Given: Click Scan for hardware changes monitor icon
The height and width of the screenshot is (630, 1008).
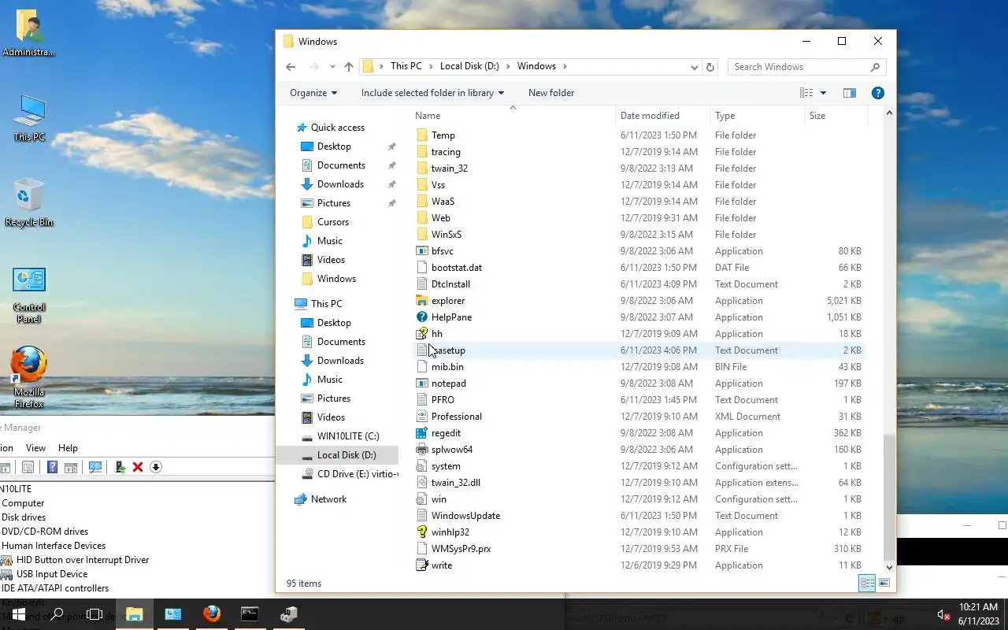Looking at the screenshot, I should point(95,467).
